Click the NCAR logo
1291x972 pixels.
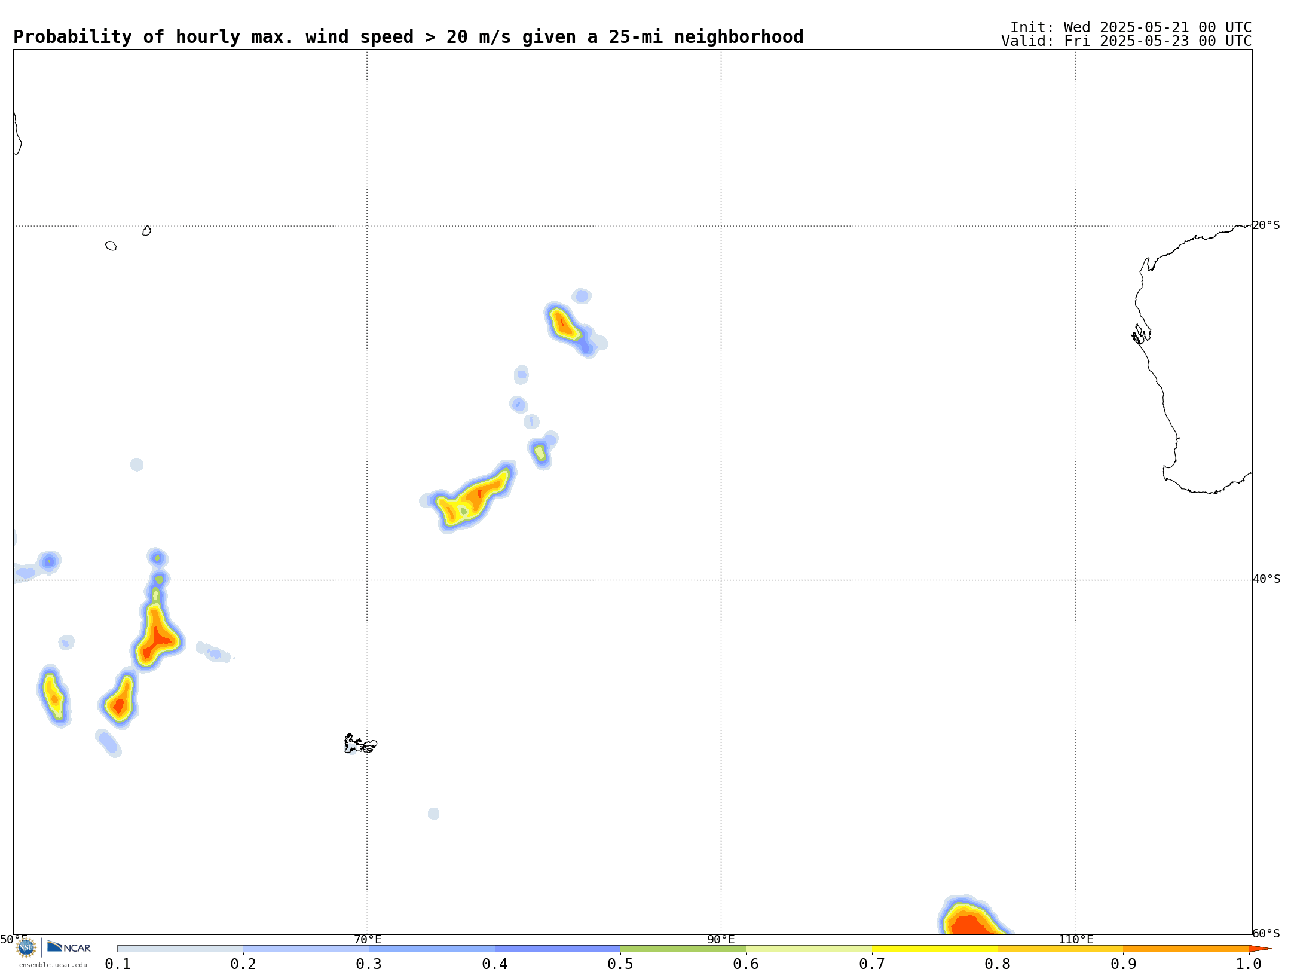coord(69,947)
